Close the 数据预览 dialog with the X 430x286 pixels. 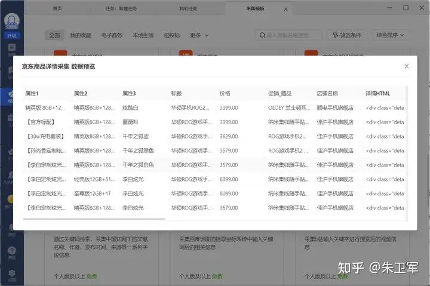(407, 66)
